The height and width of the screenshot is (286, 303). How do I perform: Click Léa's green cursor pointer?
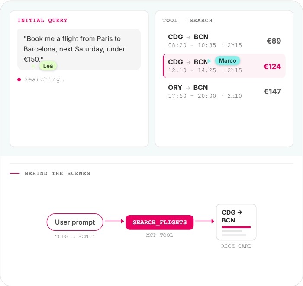tap(34, 66)
